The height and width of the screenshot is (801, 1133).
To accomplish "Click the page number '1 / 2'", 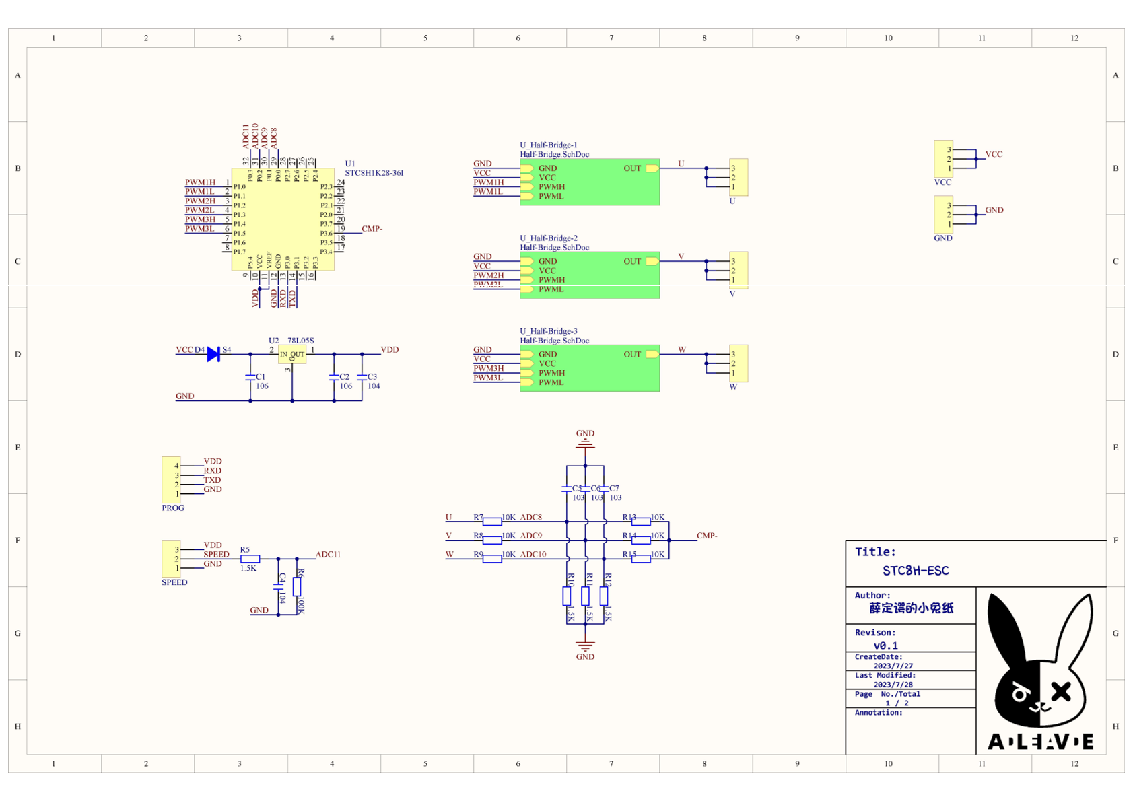I will click(x=897, y=703).
